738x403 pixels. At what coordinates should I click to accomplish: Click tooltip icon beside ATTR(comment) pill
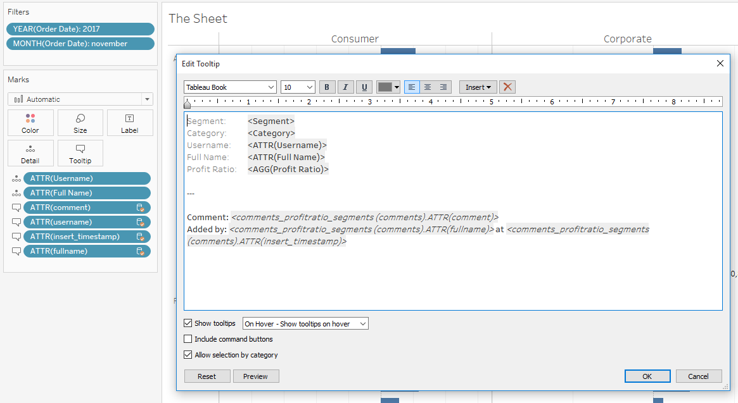point(16,208)
